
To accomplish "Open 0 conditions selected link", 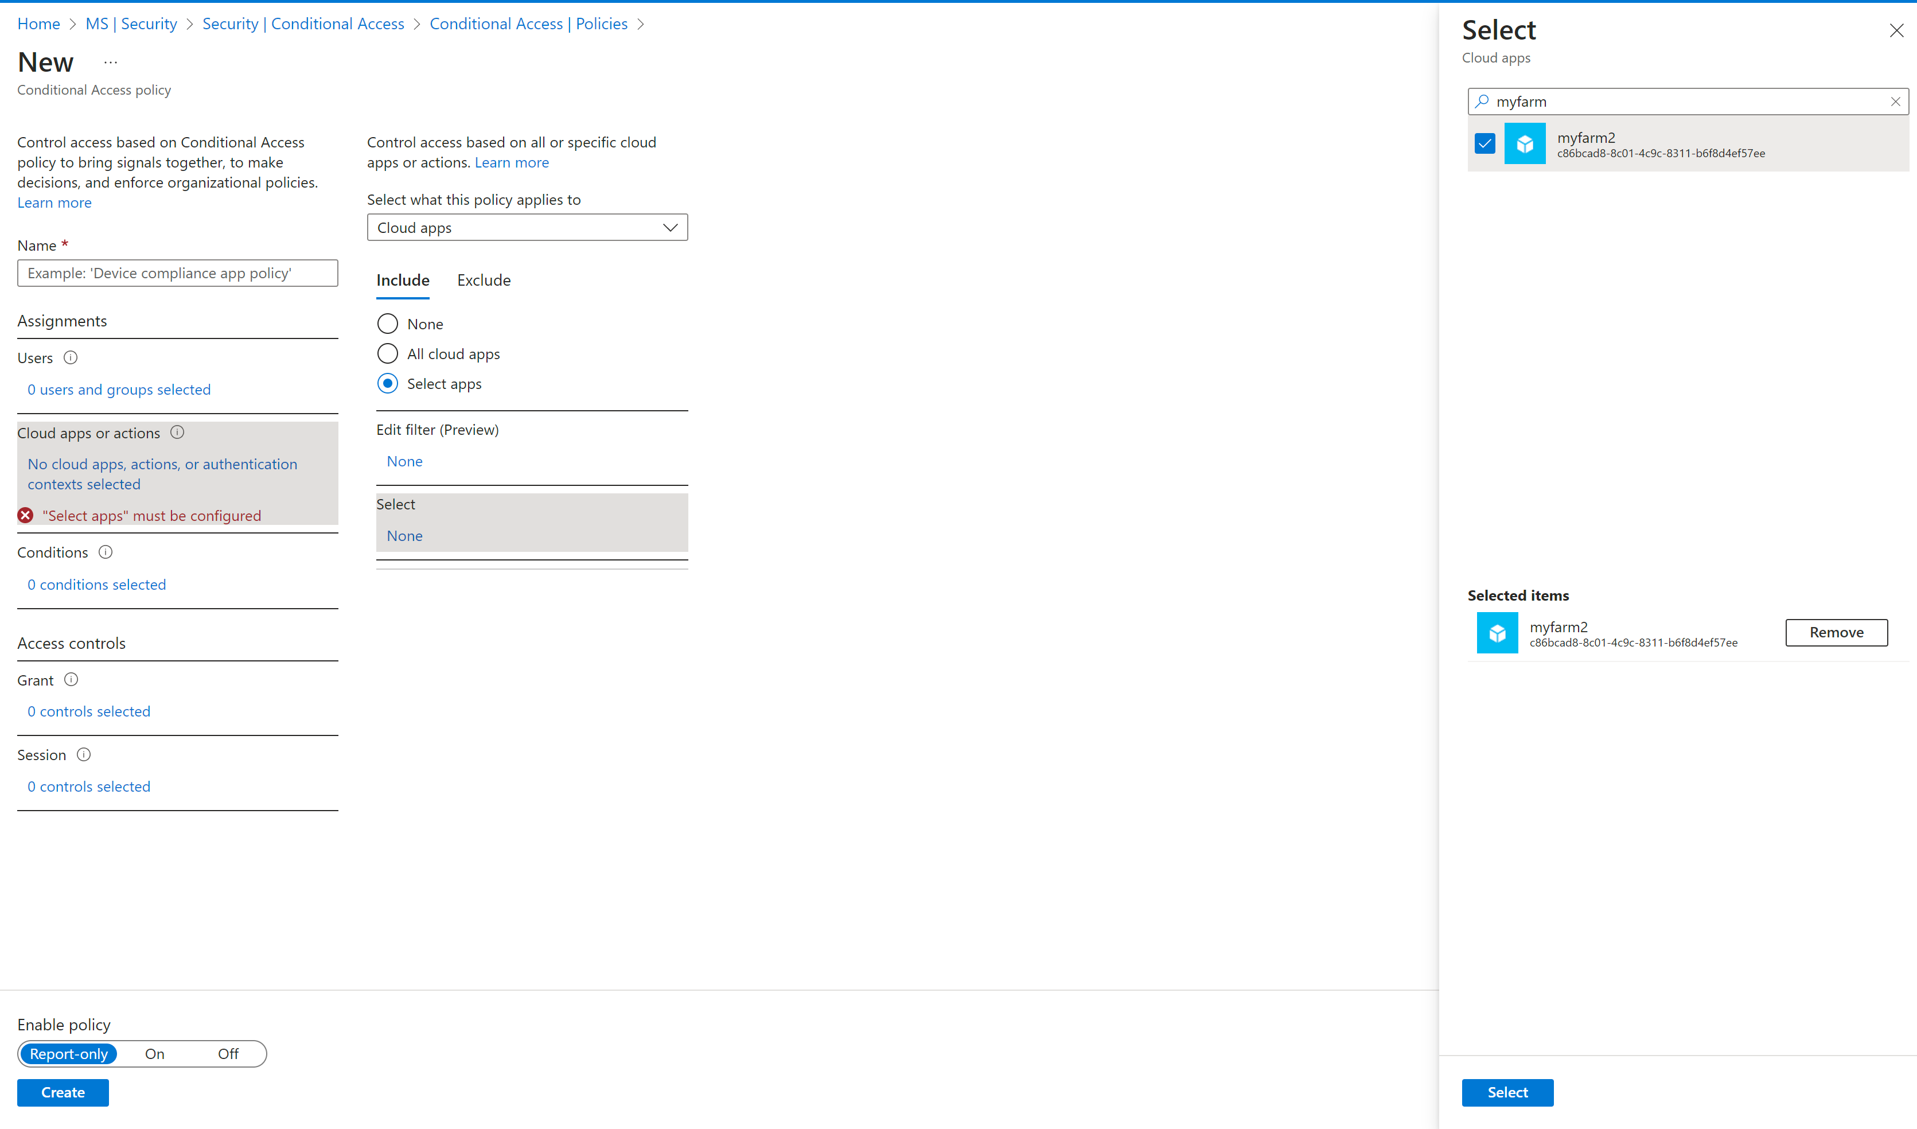I will (96, 584).
